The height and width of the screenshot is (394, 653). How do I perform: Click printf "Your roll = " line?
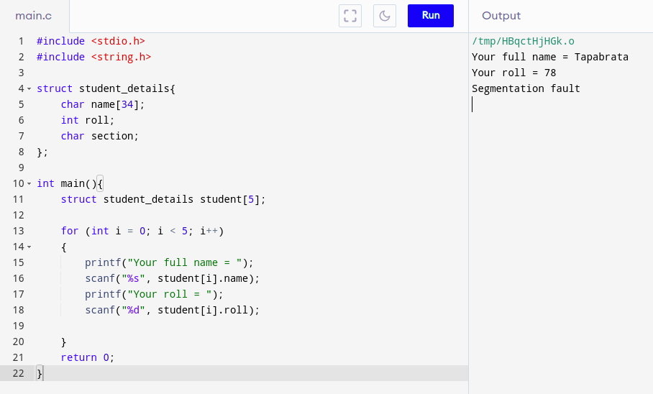[x=154, y=295]
